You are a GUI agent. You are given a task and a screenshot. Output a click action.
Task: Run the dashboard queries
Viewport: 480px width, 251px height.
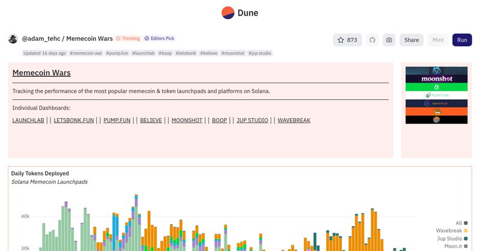(462, 40)
